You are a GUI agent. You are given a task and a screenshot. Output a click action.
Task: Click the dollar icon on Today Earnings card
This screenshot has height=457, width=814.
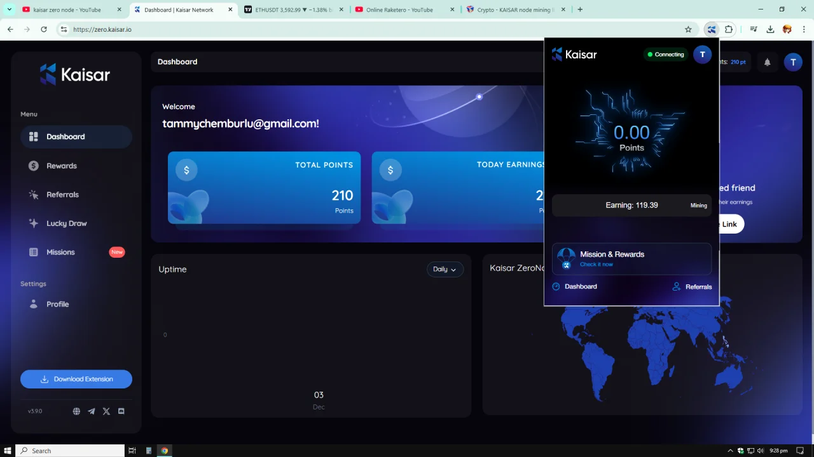point(390,170)
